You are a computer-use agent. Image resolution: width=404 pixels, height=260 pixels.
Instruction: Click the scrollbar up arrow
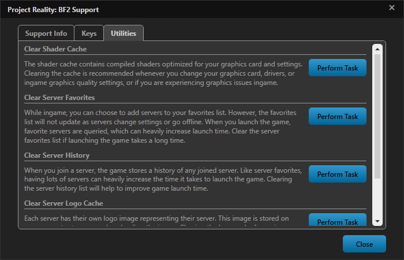pyautogui.click(x=377, y=49)
